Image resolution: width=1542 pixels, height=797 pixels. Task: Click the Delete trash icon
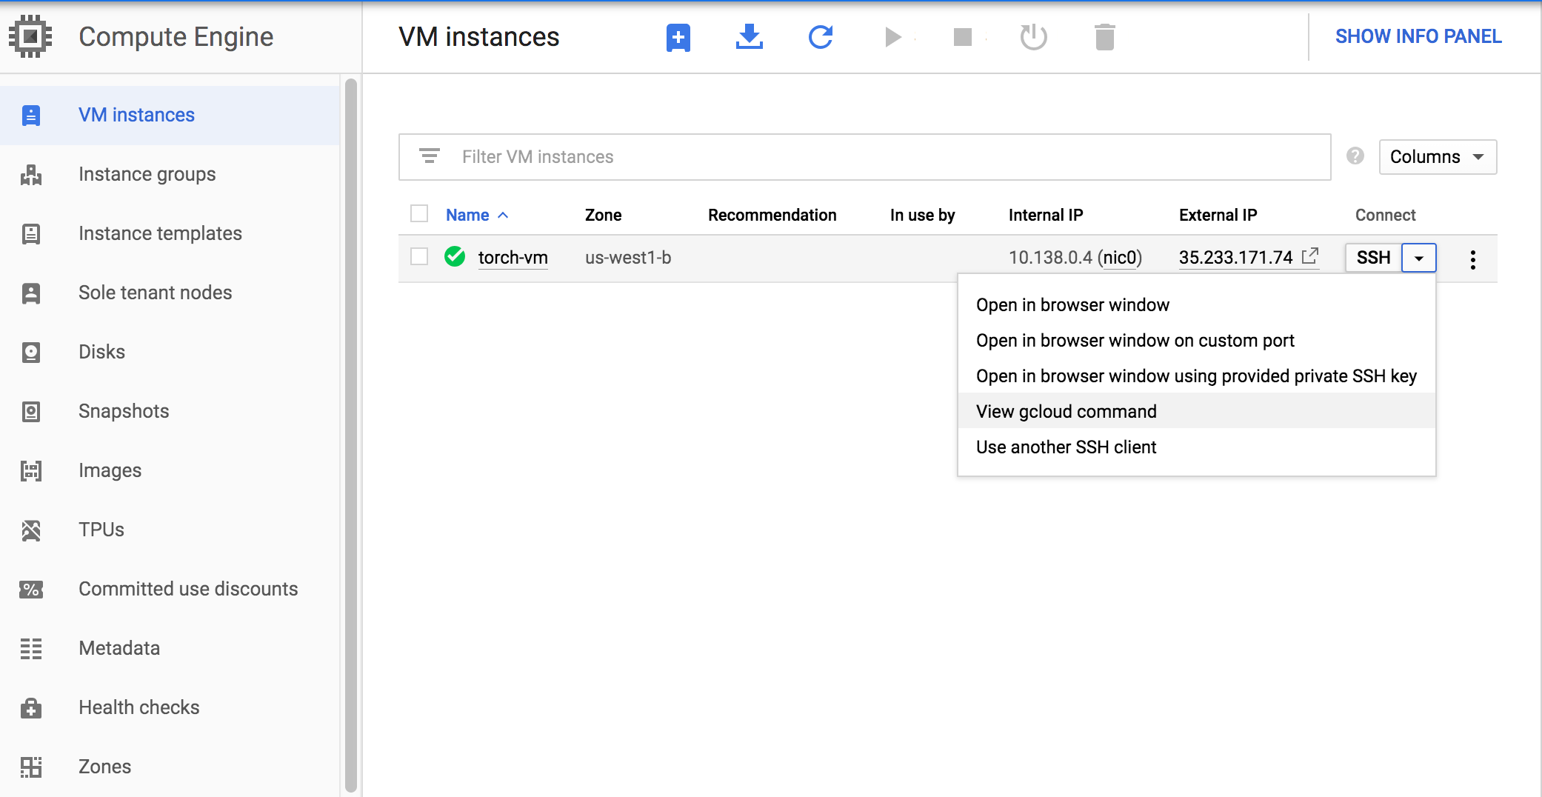1104,36
